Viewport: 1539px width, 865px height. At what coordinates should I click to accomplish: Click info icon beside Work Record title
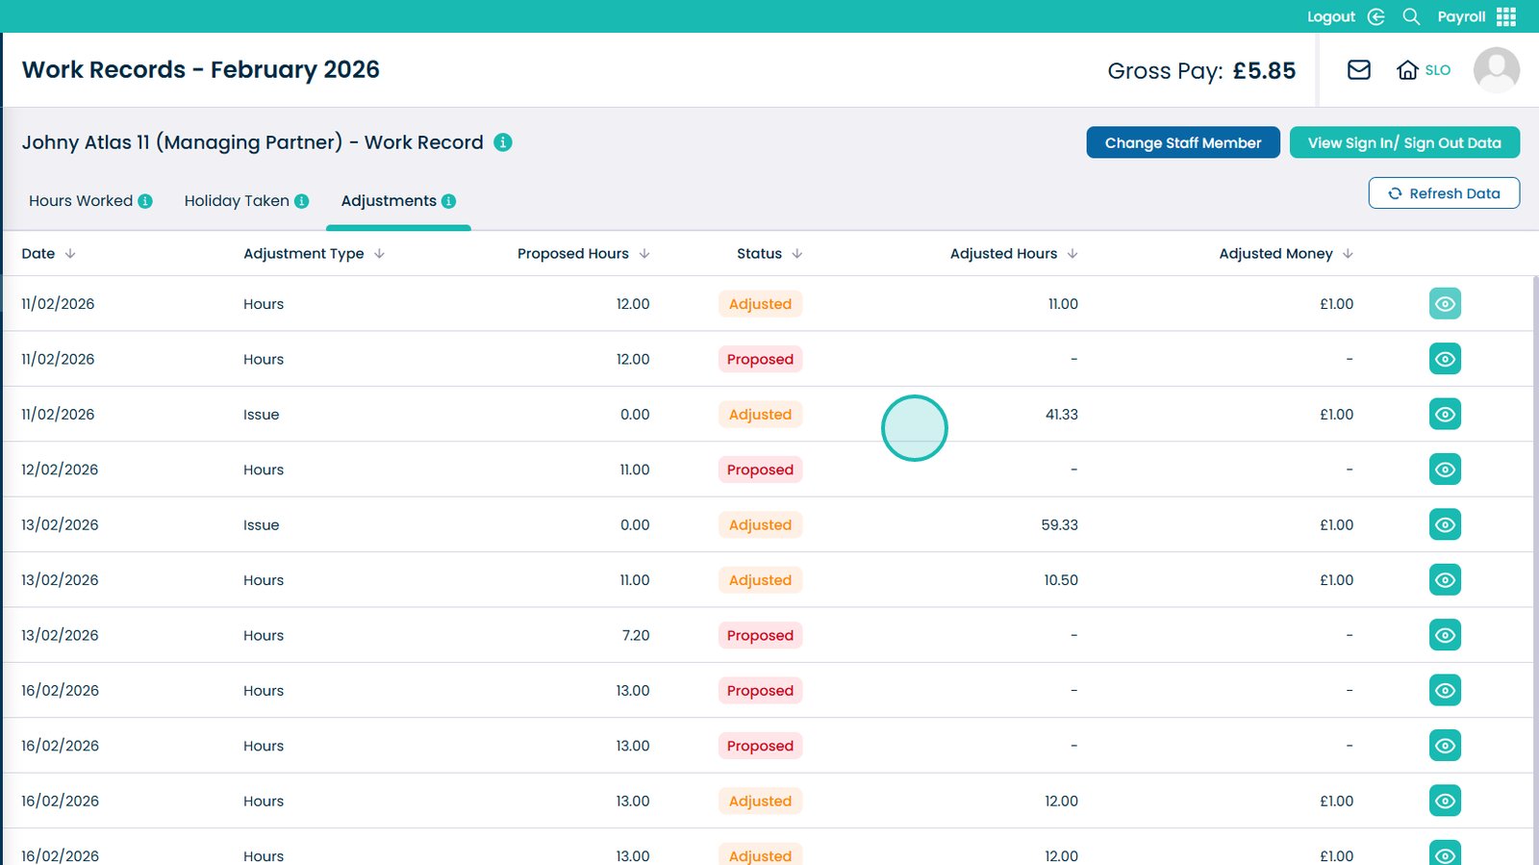tap(503, 142)
